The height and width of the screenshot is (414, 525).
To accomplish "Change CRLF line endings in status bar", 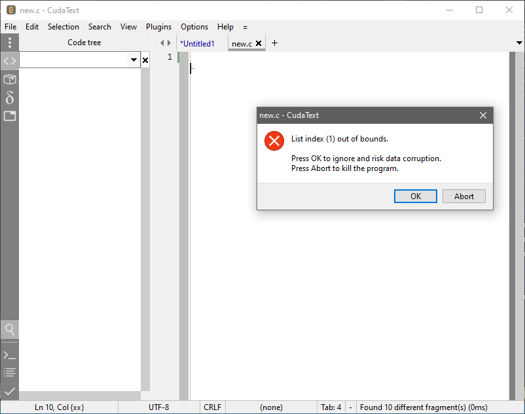I will point(212,407).
